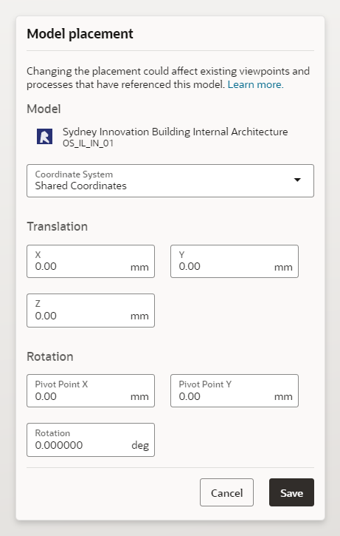Click the Translation section heading
This screenshot has width=340, height=536.
pyautogui.click(x=58, y=226)
